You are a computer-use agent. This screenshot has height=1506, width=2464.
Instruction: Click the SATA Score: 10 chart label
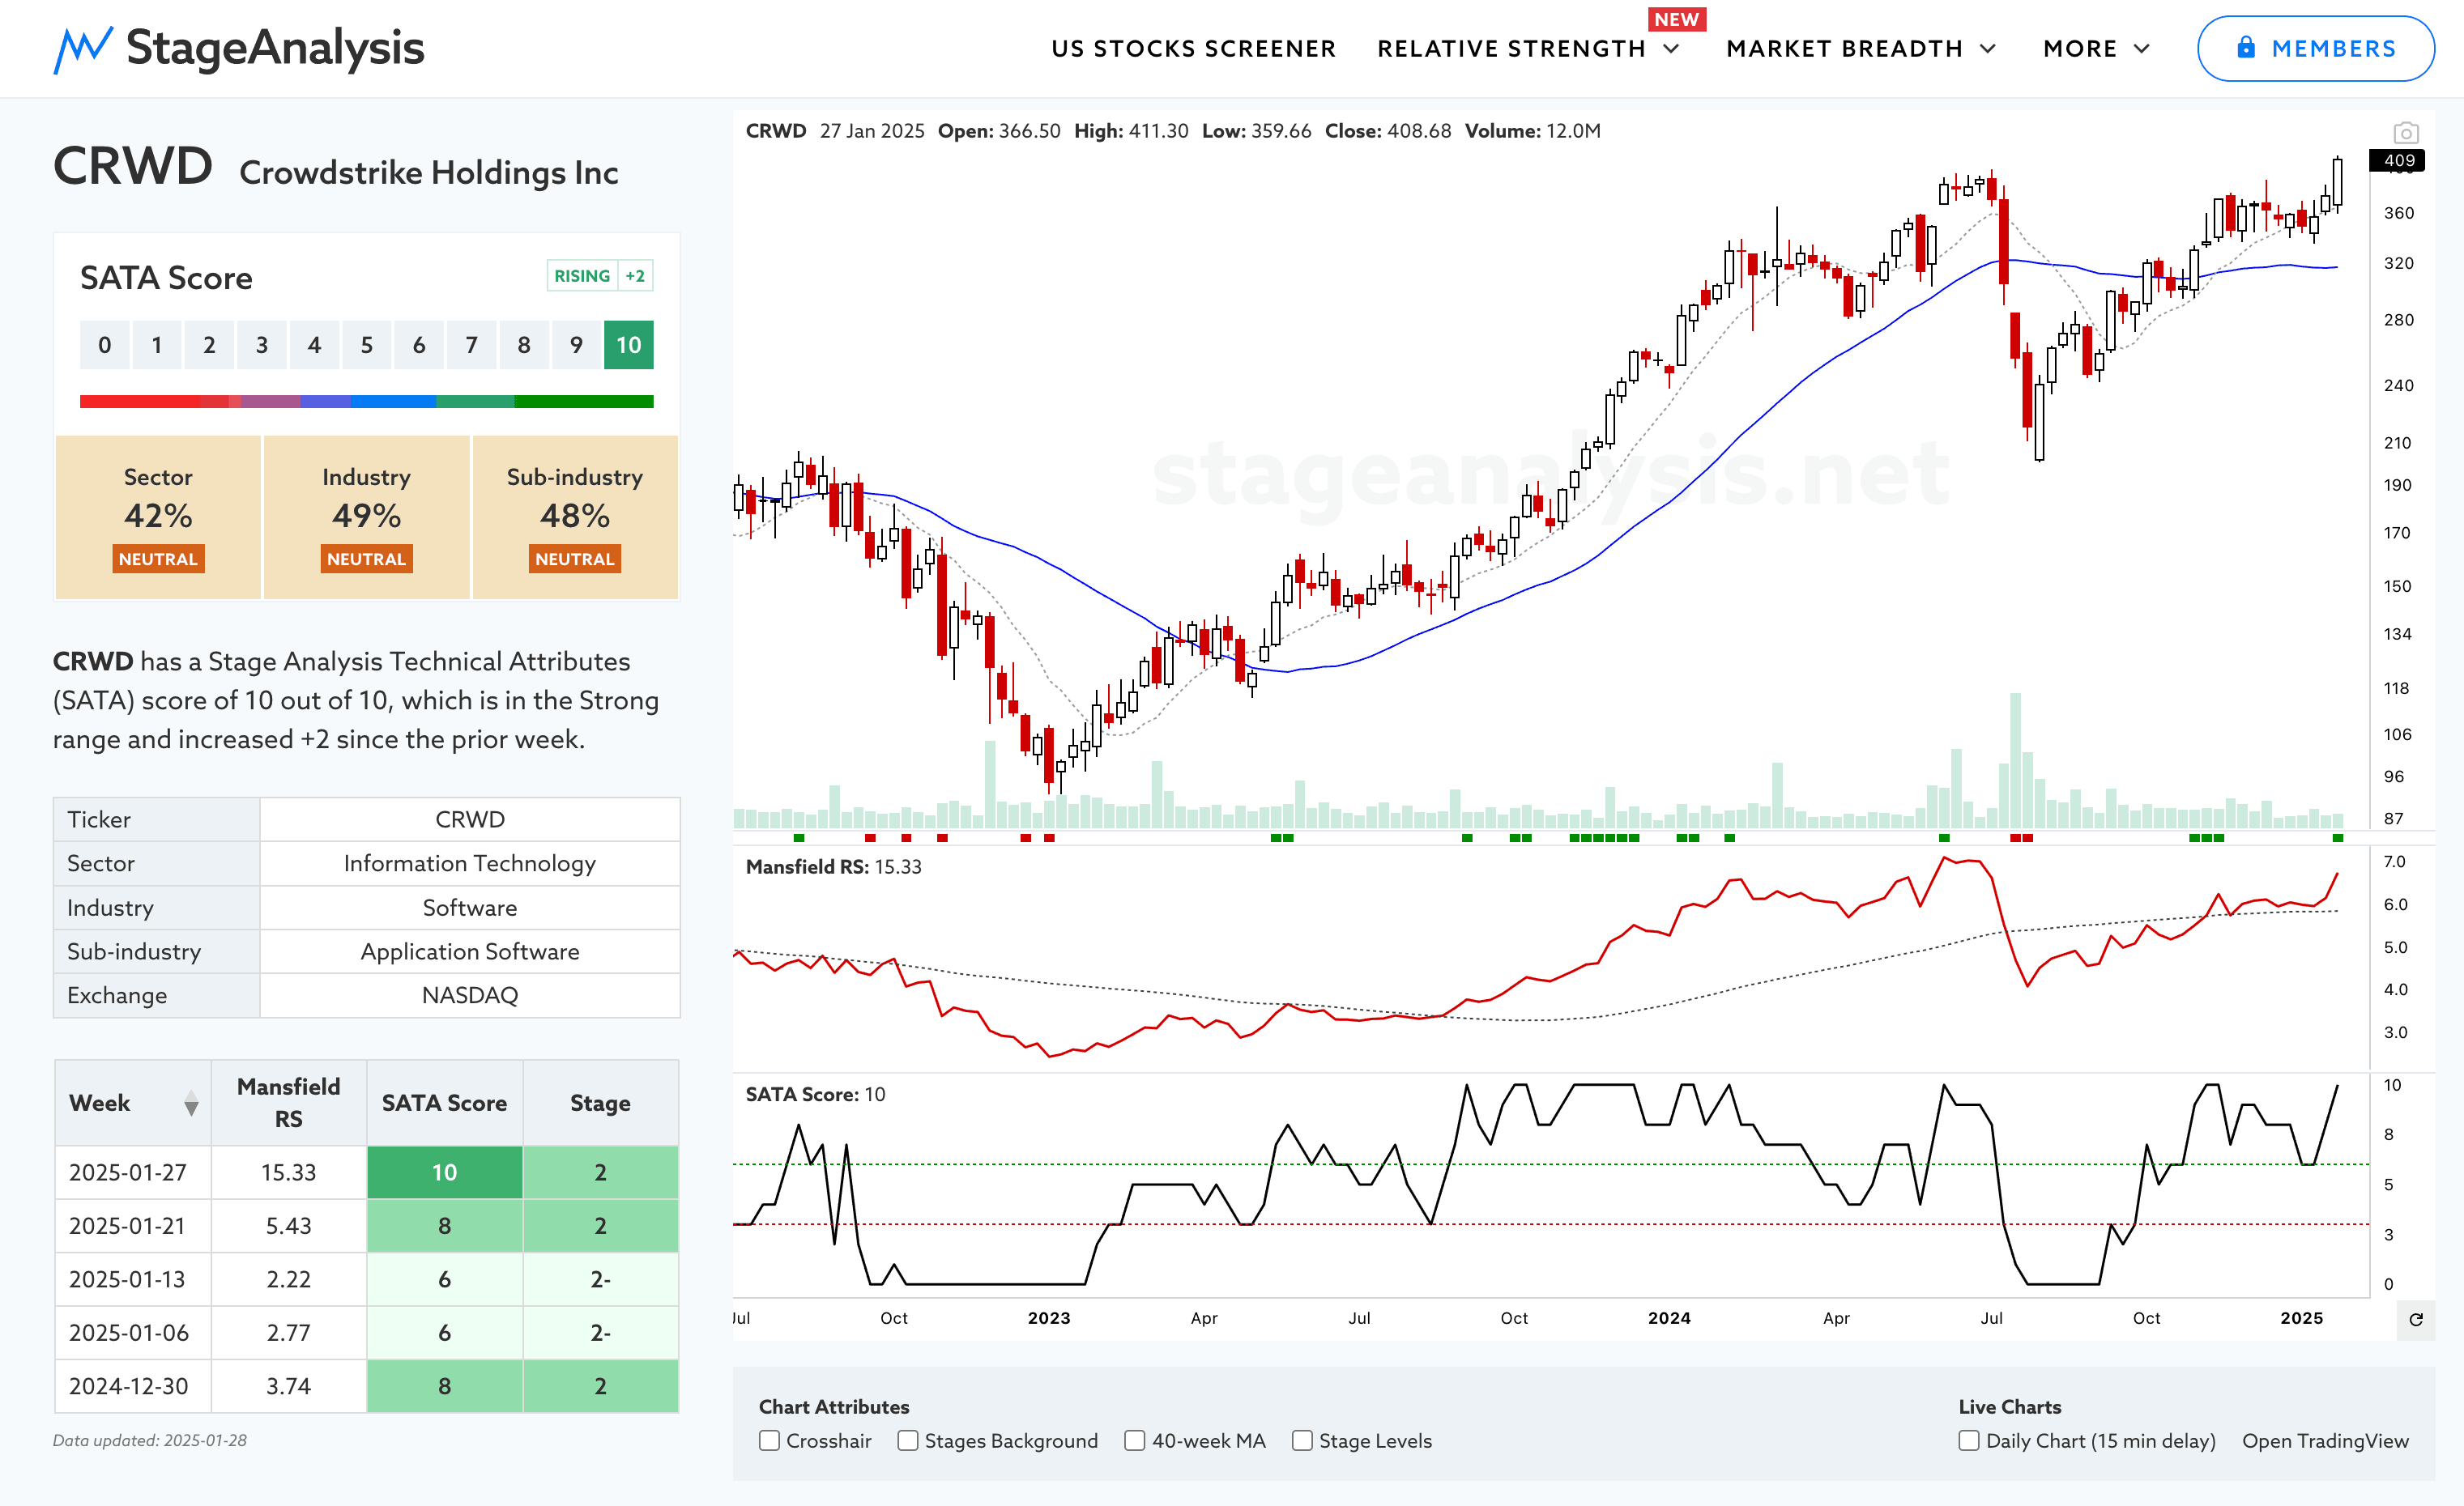point(815,1094)
